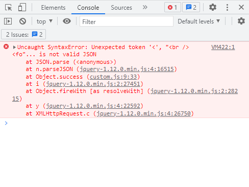Click the 2 Issues button
249x187 pixels.
coord(23,35)
